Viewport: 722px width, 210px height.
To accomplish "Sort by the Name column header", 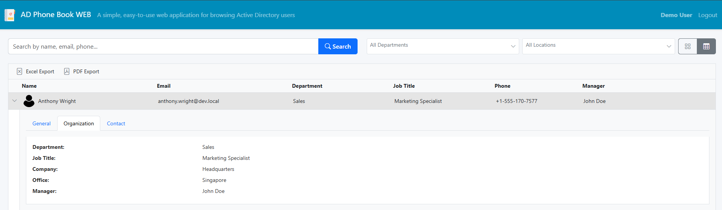I will pos(29,86).
